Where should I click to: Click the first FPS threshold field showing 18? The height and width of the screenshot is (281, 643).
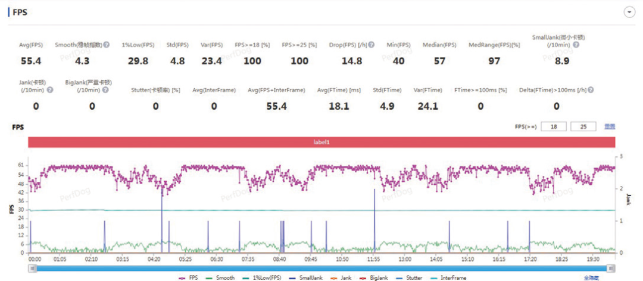554,127
